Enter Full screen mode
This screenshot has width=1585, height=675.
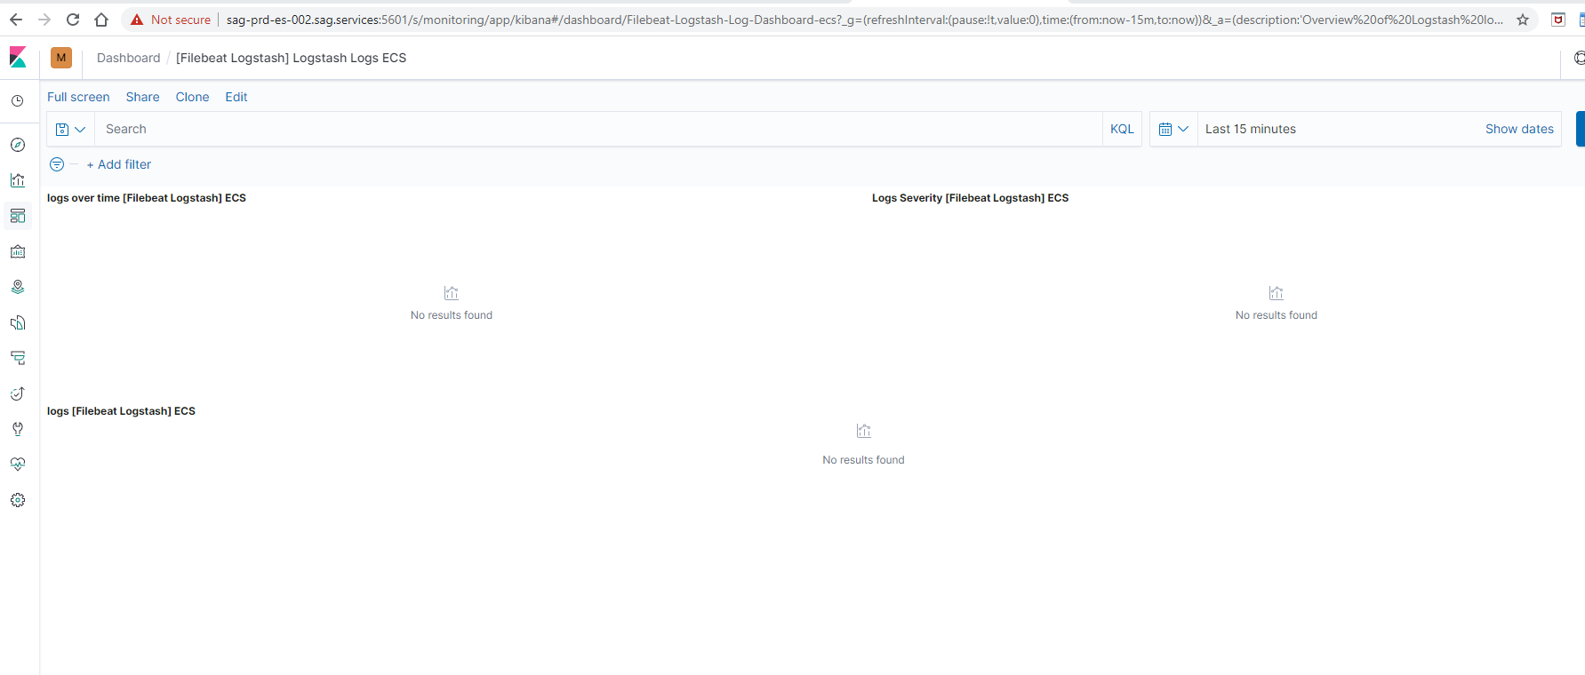[78, 97]
